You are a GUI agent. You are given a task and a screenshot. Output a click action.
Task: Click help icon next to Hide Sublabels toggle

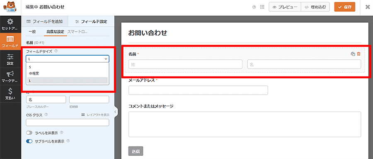(x=68, y=141)
